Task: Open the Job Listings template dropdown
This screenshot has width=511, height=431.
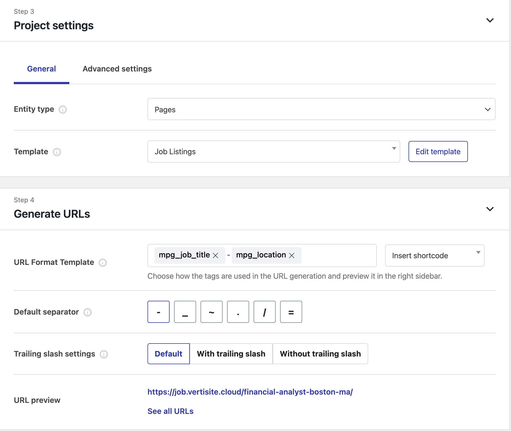Action: point(273,151)
